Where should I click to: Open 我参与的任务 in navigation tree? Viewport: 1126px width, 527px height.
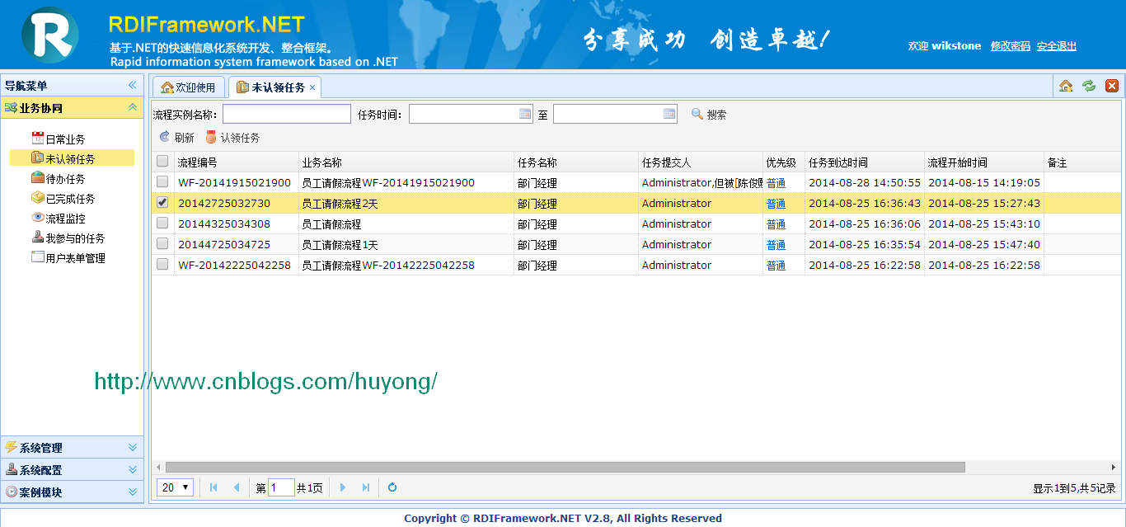[x=75, y=238]
